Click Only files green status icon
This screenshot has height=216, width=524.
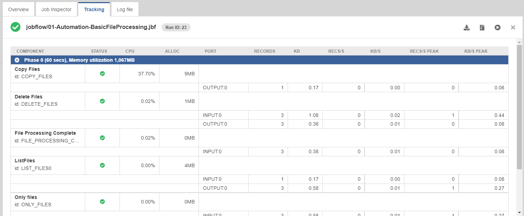[102, 202]
